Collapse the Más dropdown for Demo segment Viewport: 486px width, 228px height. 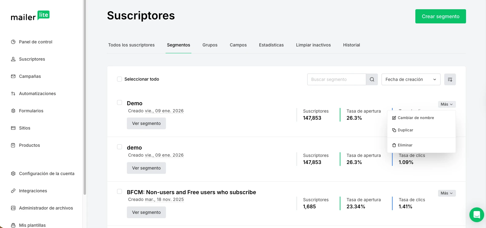coord(447,104)
